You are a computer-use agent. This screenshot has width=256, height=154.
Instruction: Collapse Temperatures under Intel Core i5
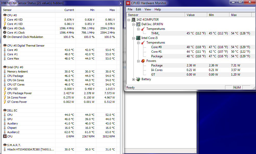[138, 43]
